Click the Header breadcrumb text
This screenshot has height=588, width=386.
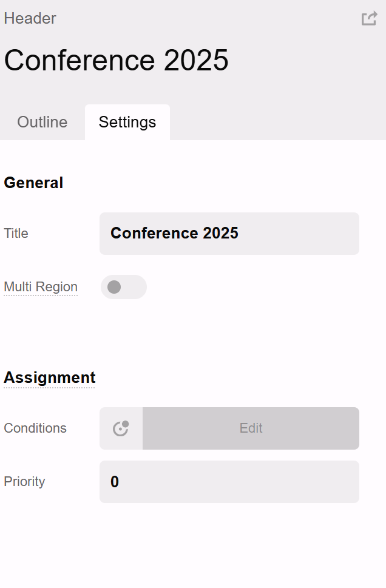(x=30, y=18)
